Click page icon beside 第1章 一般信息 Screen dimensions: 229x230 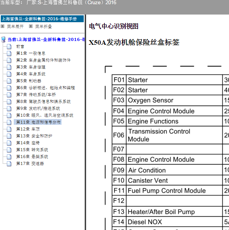(9, 54)
